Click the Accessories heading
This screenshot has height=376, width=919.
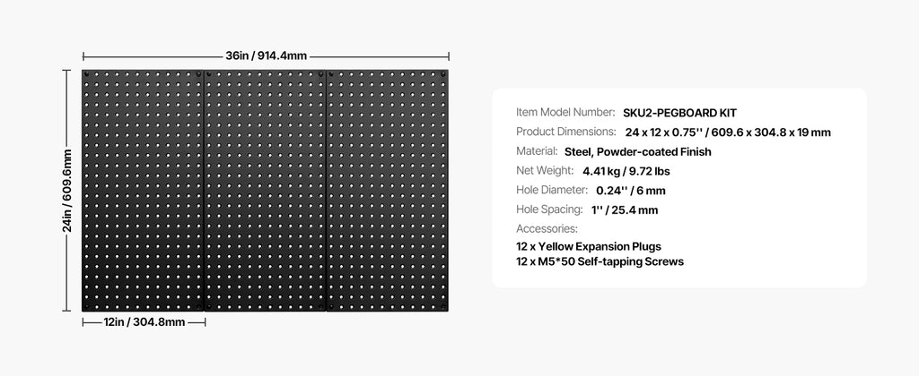point(547,229)
